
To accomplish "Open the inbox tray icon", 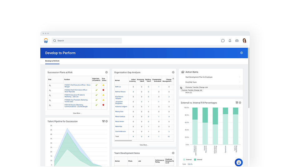I will [237, 41].
